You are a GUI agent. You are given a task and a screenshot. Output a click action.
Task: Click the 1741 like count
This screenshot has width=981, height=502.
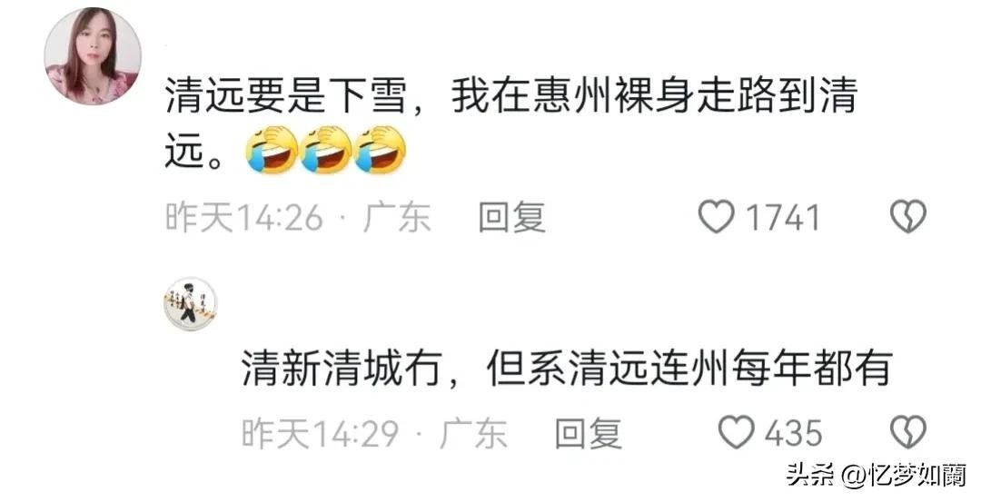pos(783,218)
